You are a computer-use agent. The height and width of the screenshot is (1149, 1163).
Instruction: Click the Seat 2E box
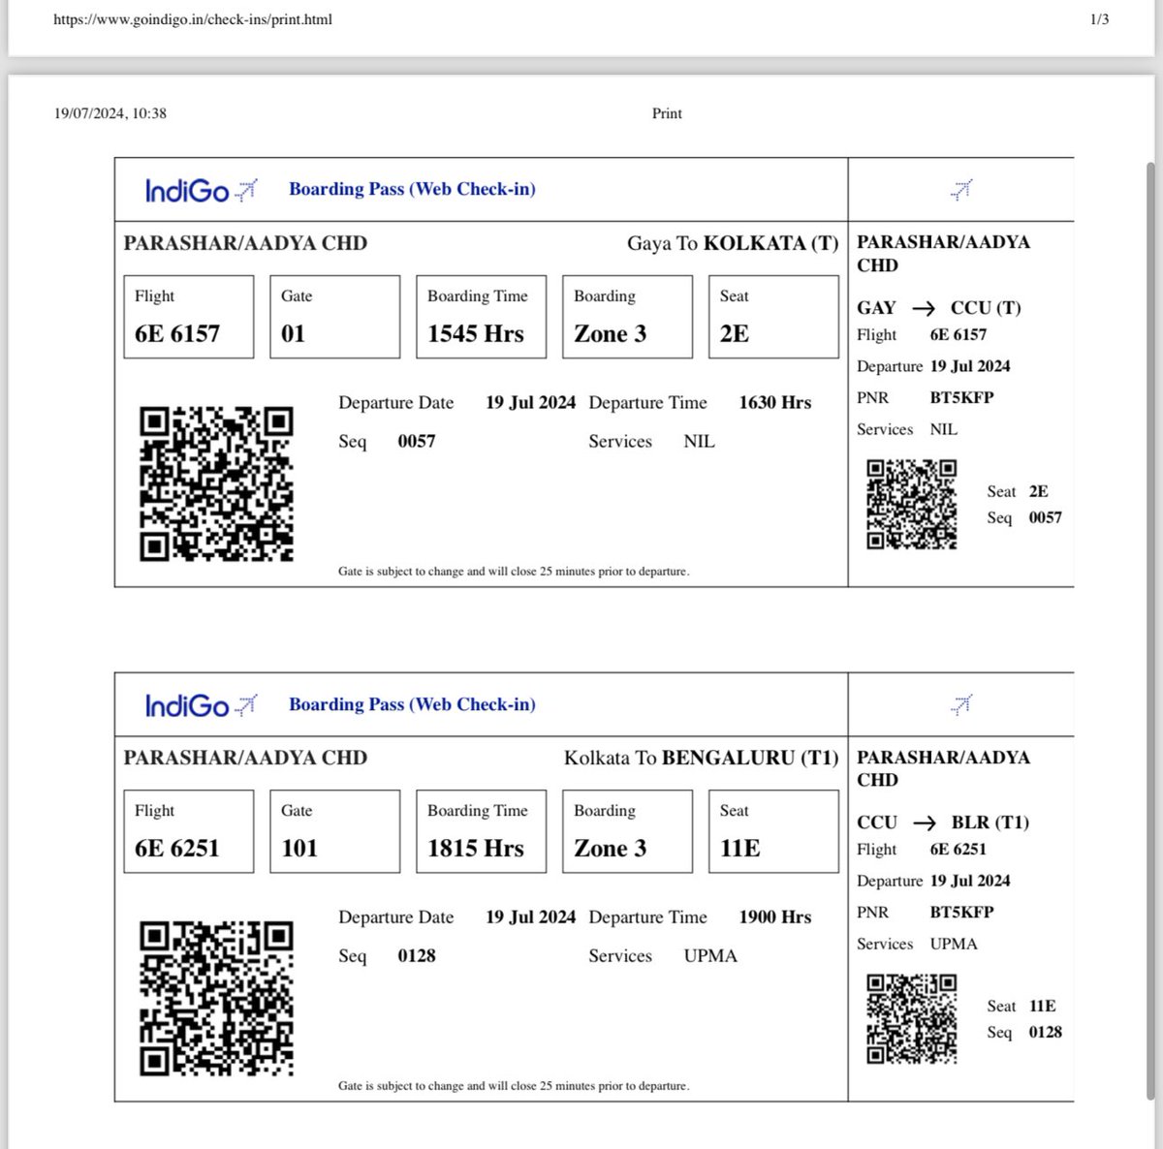(773, 317)
